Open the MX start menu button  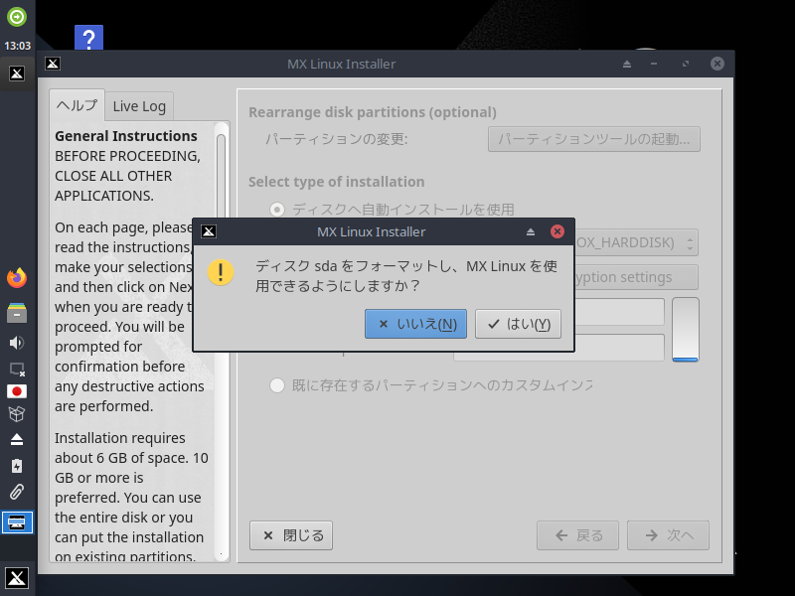coord(17,578)
